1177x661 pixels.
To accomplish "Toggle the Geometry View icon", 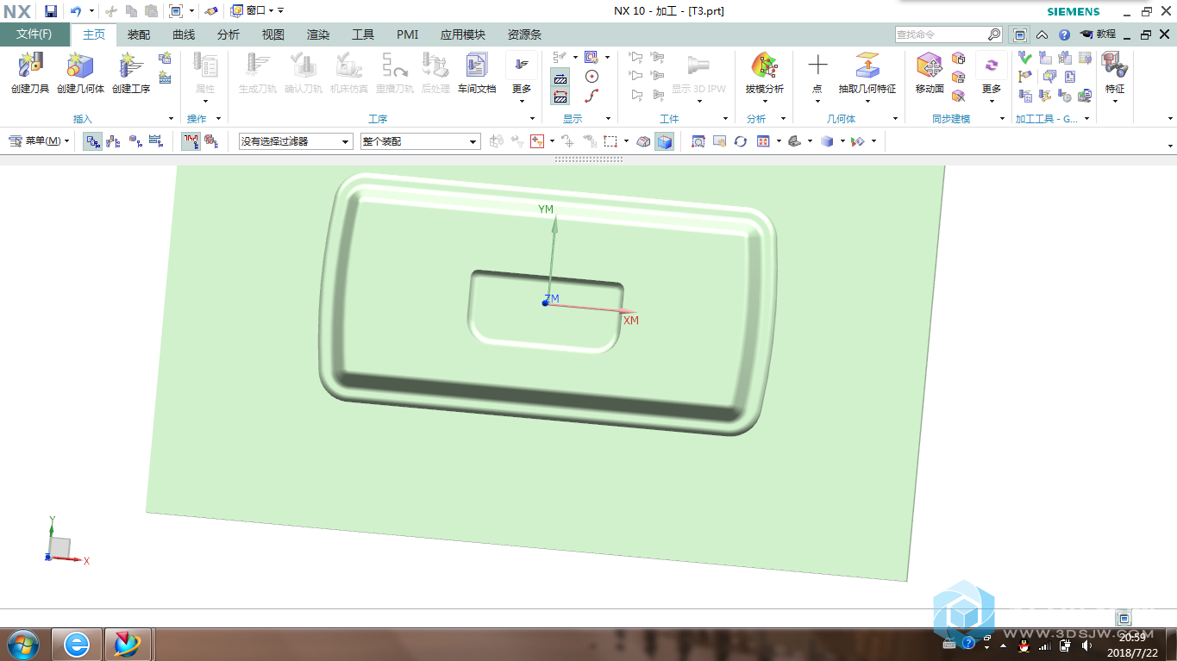I will click(135, 141).
